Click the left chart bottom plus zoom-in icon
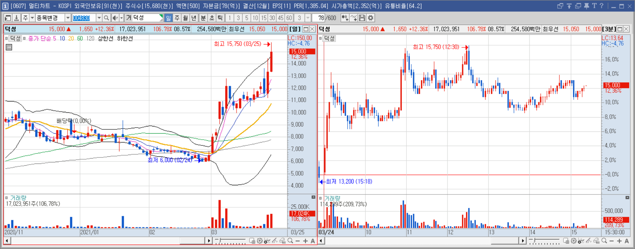 pos(305,241)
